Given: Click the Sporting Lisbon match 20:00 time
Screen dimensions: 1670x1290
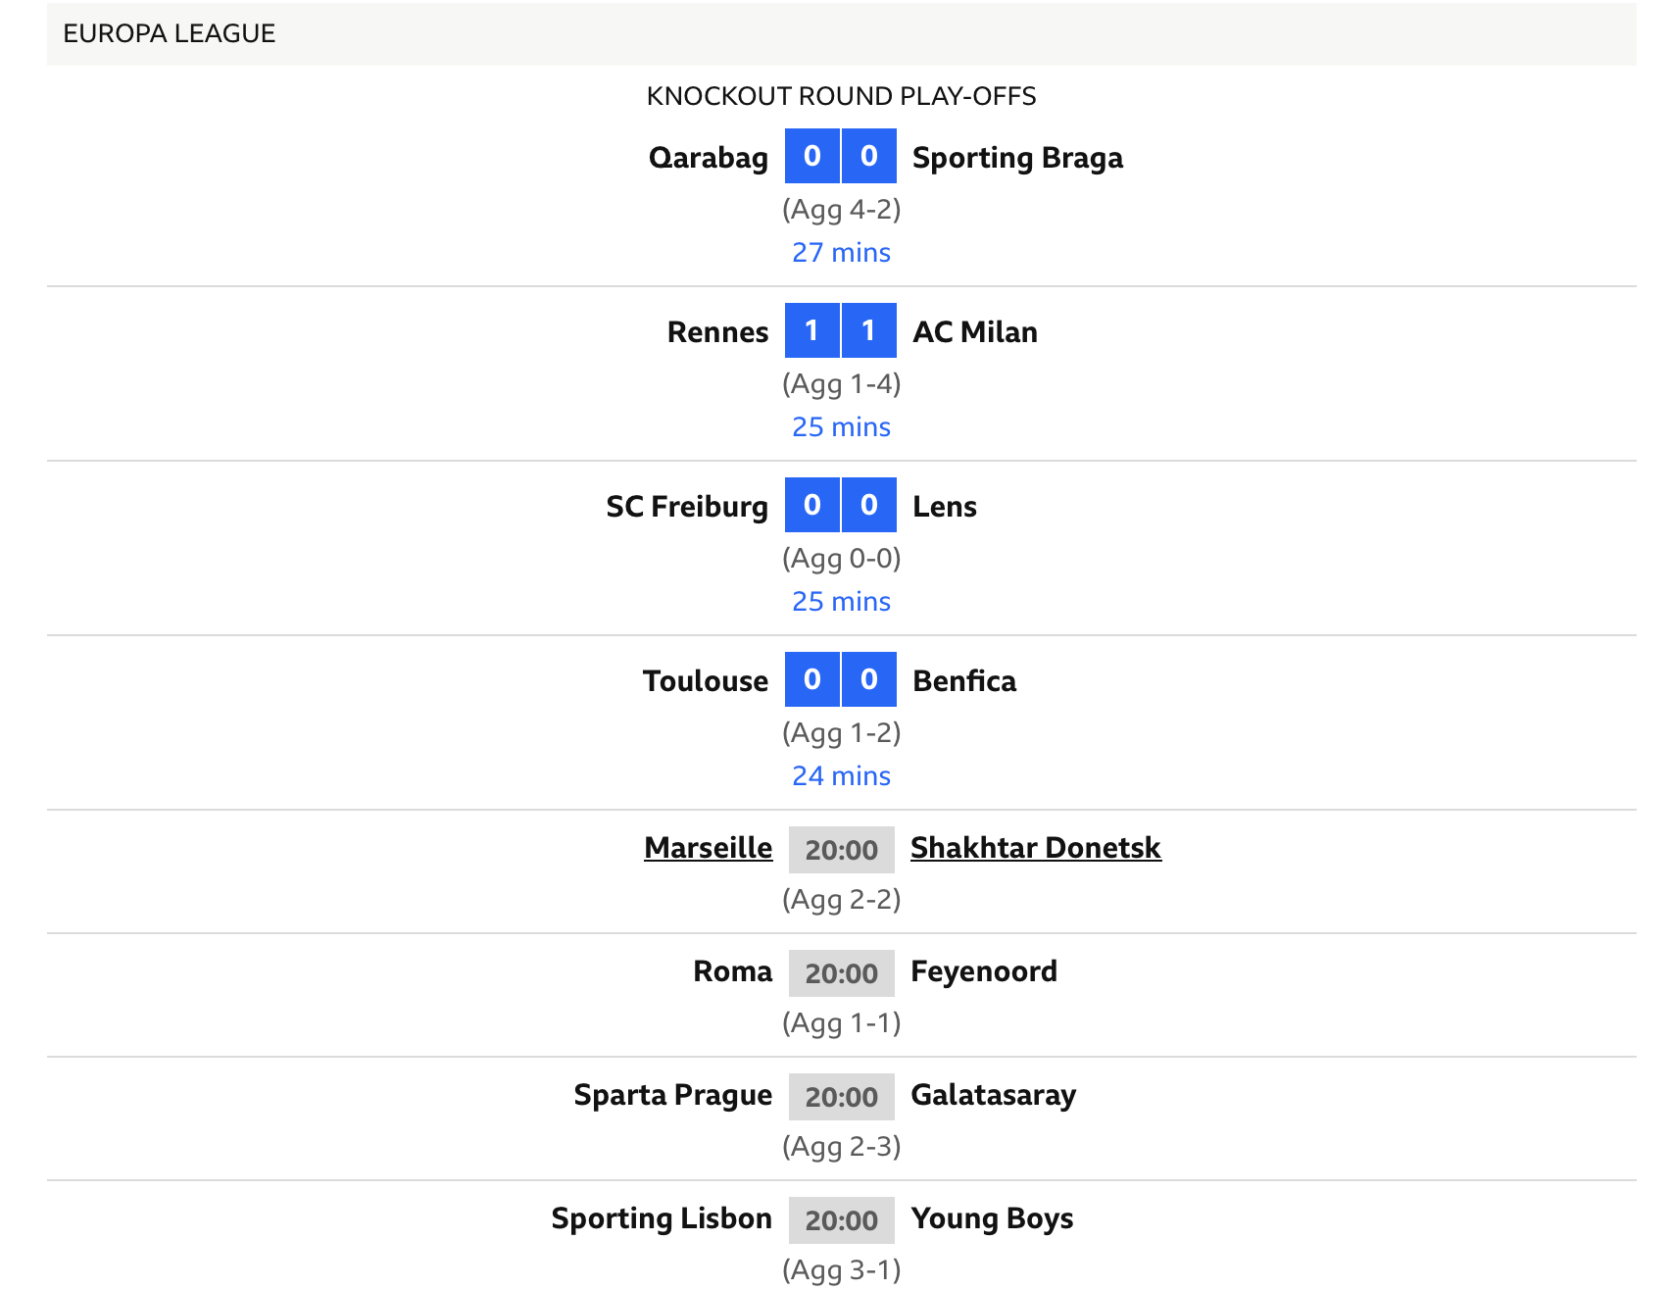Looking at the screenshot, I should point(841,1220).
